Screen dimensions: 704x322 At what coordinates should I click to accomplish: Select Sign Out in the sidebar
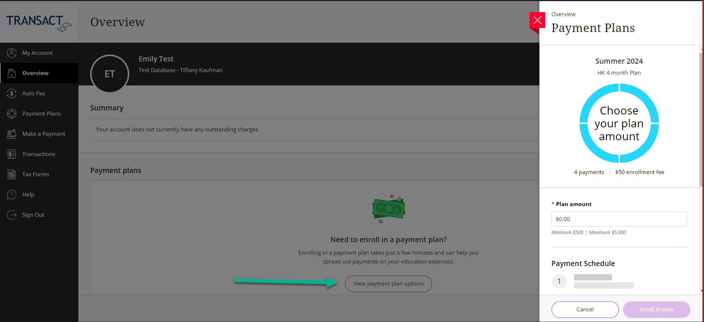click(x=39, y=215)
